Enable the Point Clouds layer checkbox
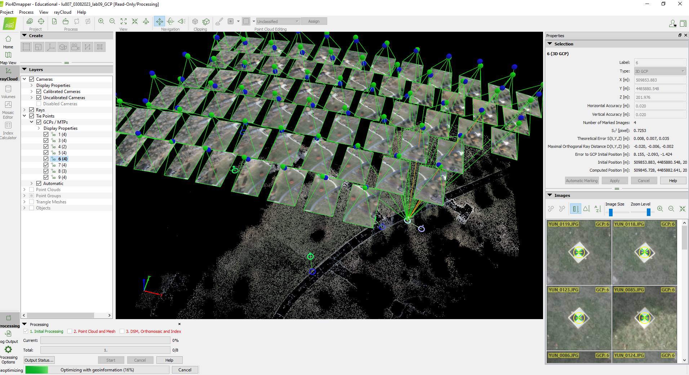Image resolution: width=689 pixels, height=375 pixels. (32, 190)
